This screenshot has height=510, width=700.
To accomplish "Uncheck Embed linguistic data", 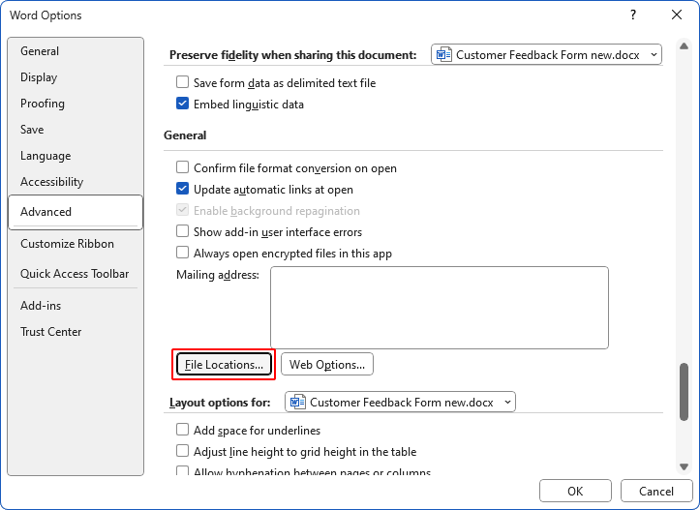I will pyautogui.click(x=182, y=105).
